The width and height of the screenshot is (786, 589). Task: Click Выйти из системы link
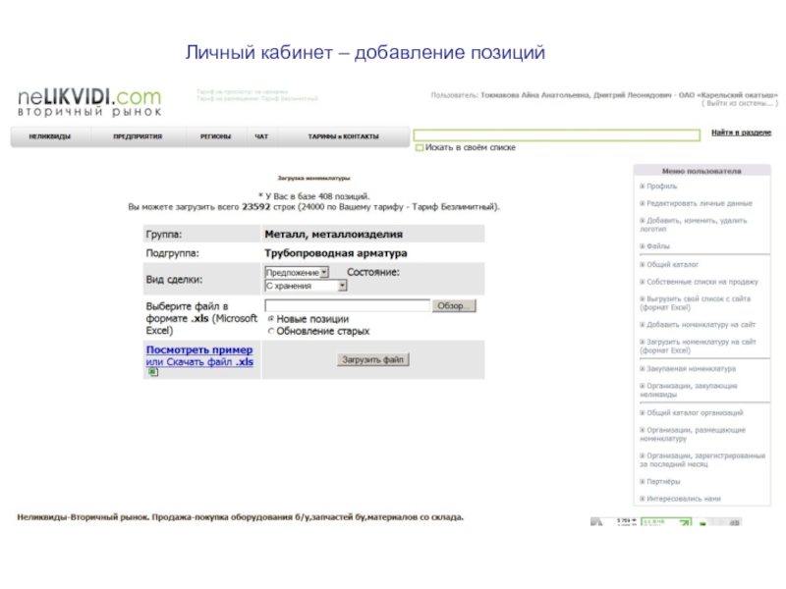click(x=740, y=103)
